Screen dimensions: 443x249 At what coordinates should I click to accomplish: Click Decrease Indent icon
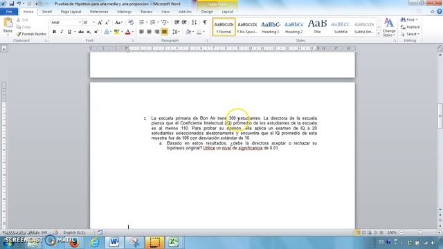(x=177, y=22)
